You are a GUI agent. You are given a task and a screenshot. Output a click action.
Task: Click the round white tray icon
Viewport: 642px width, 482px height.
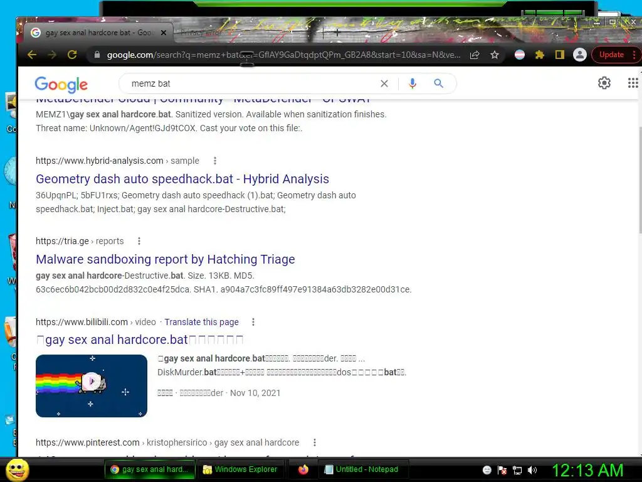[x=487, y=470]
